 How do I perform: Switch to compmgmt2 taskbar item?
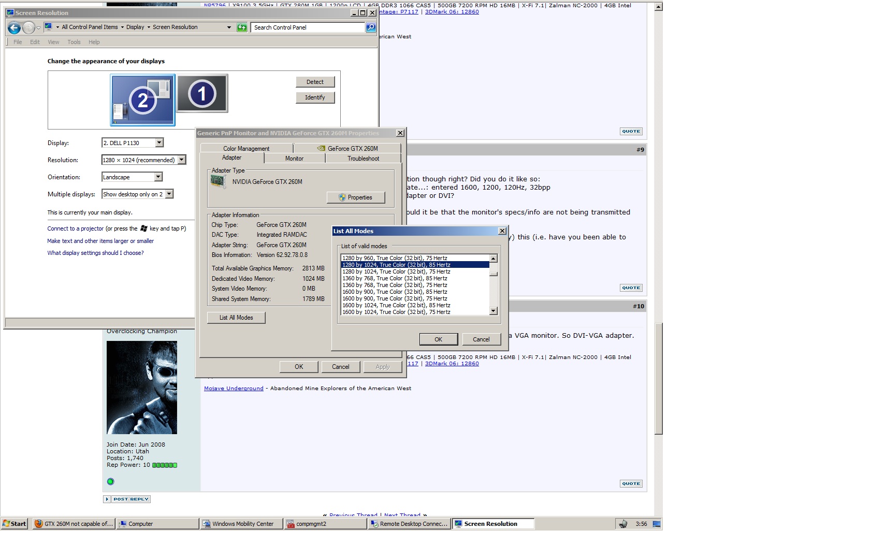[326, 524]
